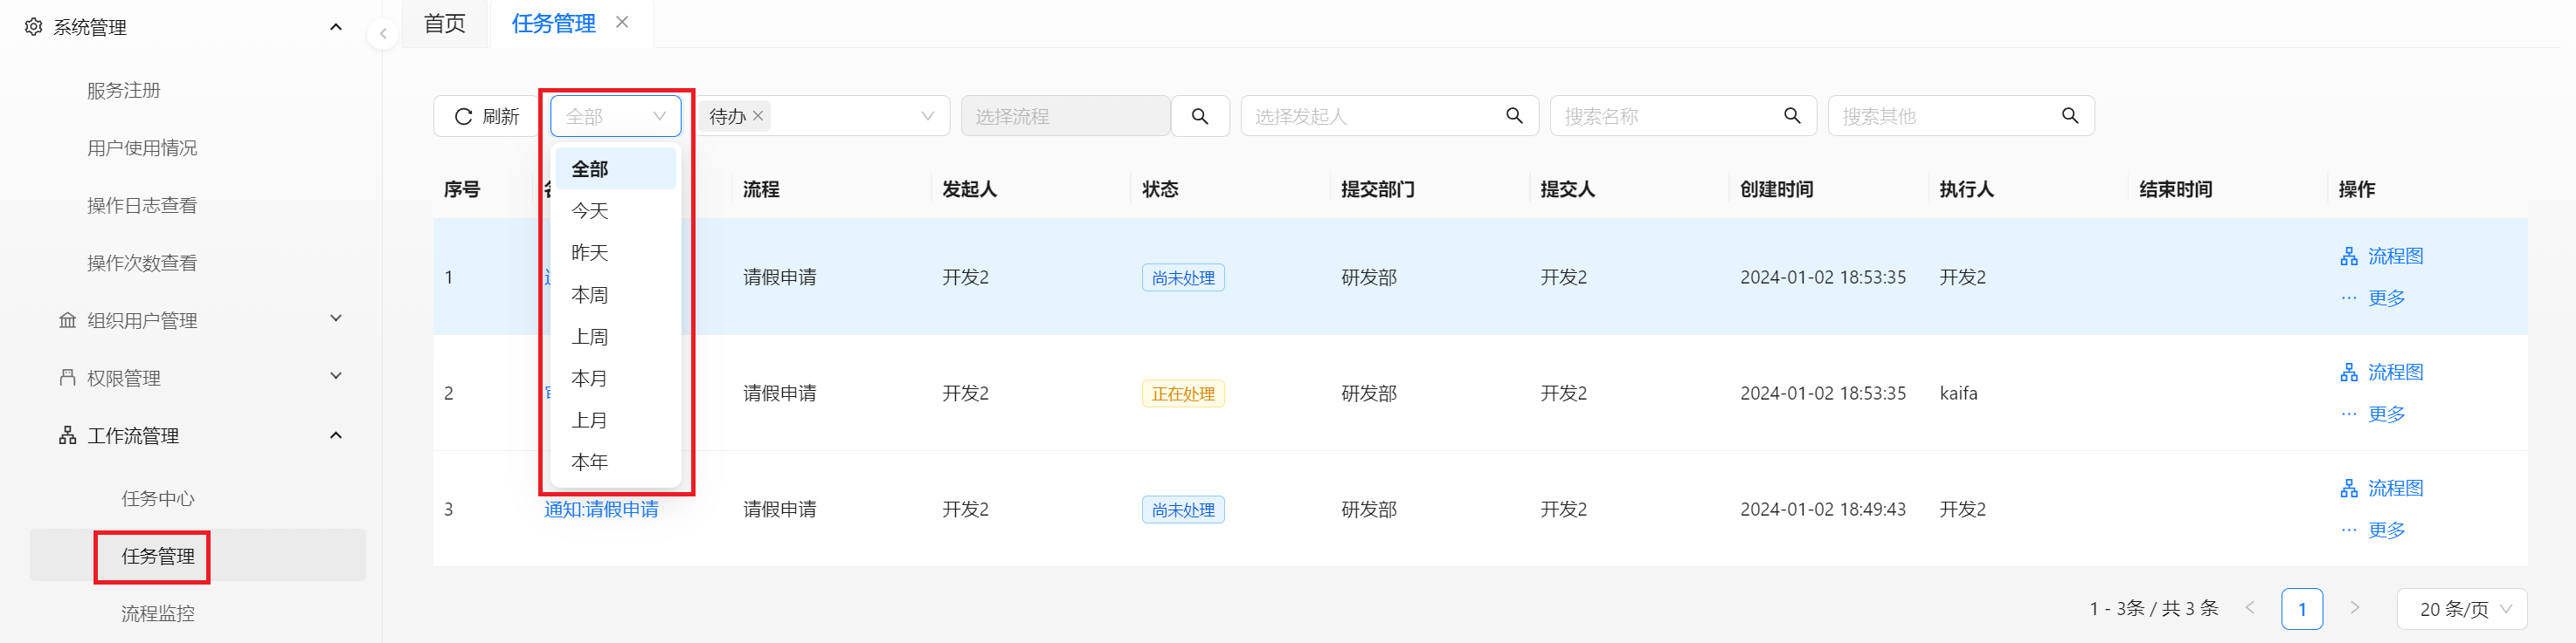Toggle the time range dropdown showing 全部

click(616, 116)
